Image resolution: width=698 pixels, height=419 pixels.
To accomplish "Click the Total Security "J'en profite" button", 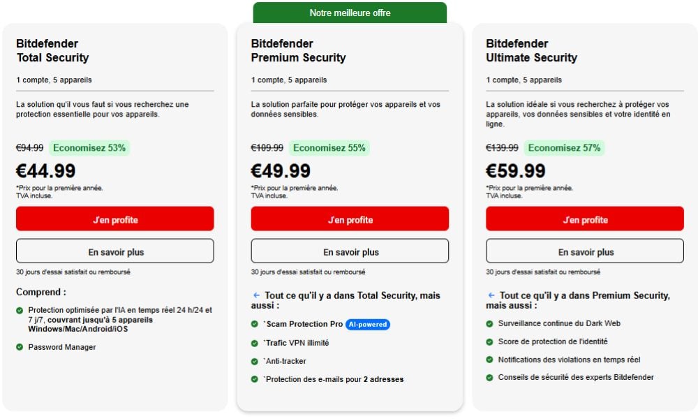I will [115, 219].
